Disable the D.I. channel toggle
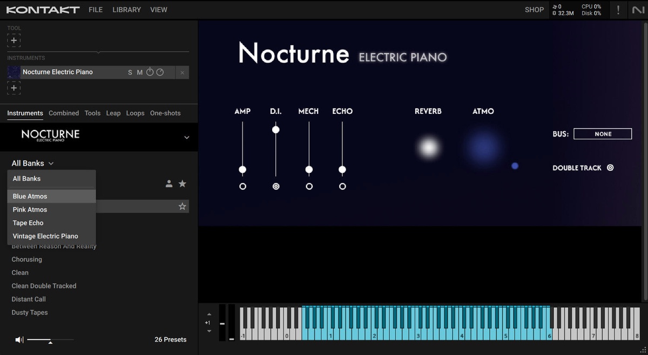 point(276,187)
